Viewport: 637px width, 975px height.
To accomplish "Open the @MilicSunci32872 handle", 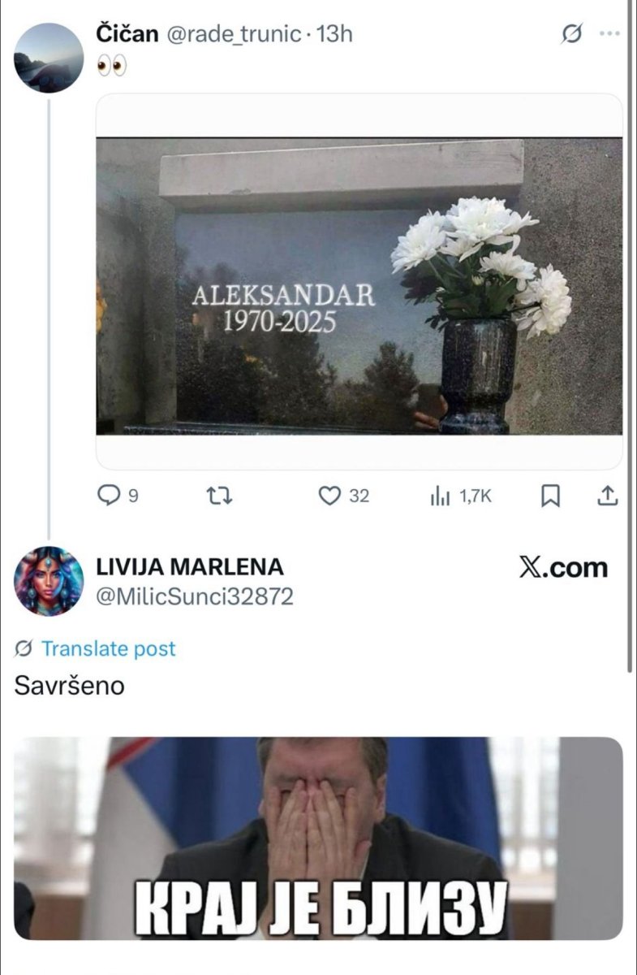I will [195, 597].
